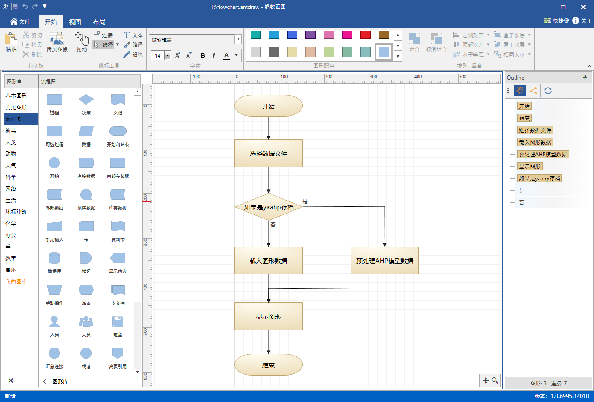Screen dimensions: 594x402
Task: Click the undo arrow in title bar
Action: pyautogui.click(x=25, y=7)
